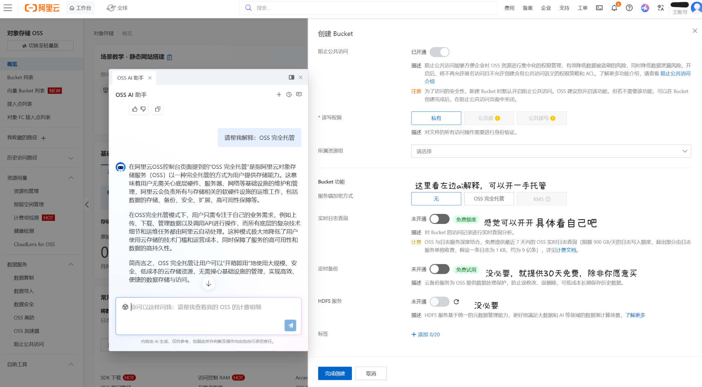Image resolution: width=702 pixels, height=387 pixels.
Task: Click the 添加 tag link
Action: (x=425, y=334)
